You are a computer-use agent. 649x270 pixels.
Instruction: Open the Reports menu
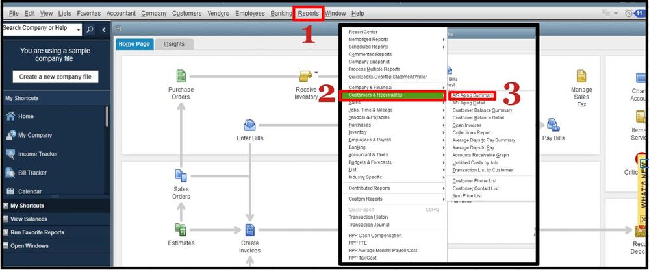309,13
